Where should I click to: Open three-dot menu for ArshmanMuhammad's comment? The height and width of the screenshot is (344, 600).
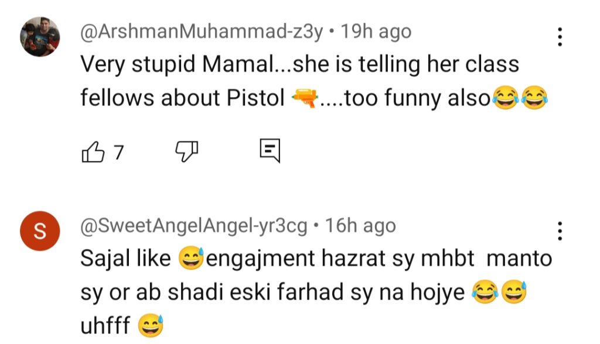click(560, 37)
